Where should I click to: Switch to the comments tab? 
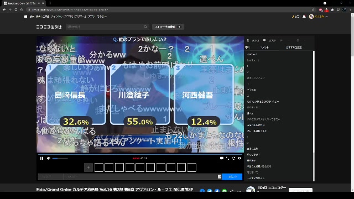[x=264, y=48]
